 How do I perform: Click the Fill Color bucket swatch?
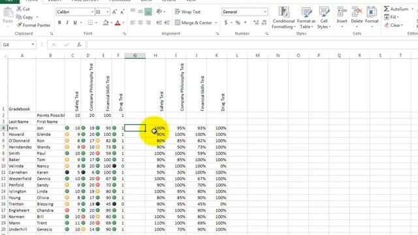(106, 23)
